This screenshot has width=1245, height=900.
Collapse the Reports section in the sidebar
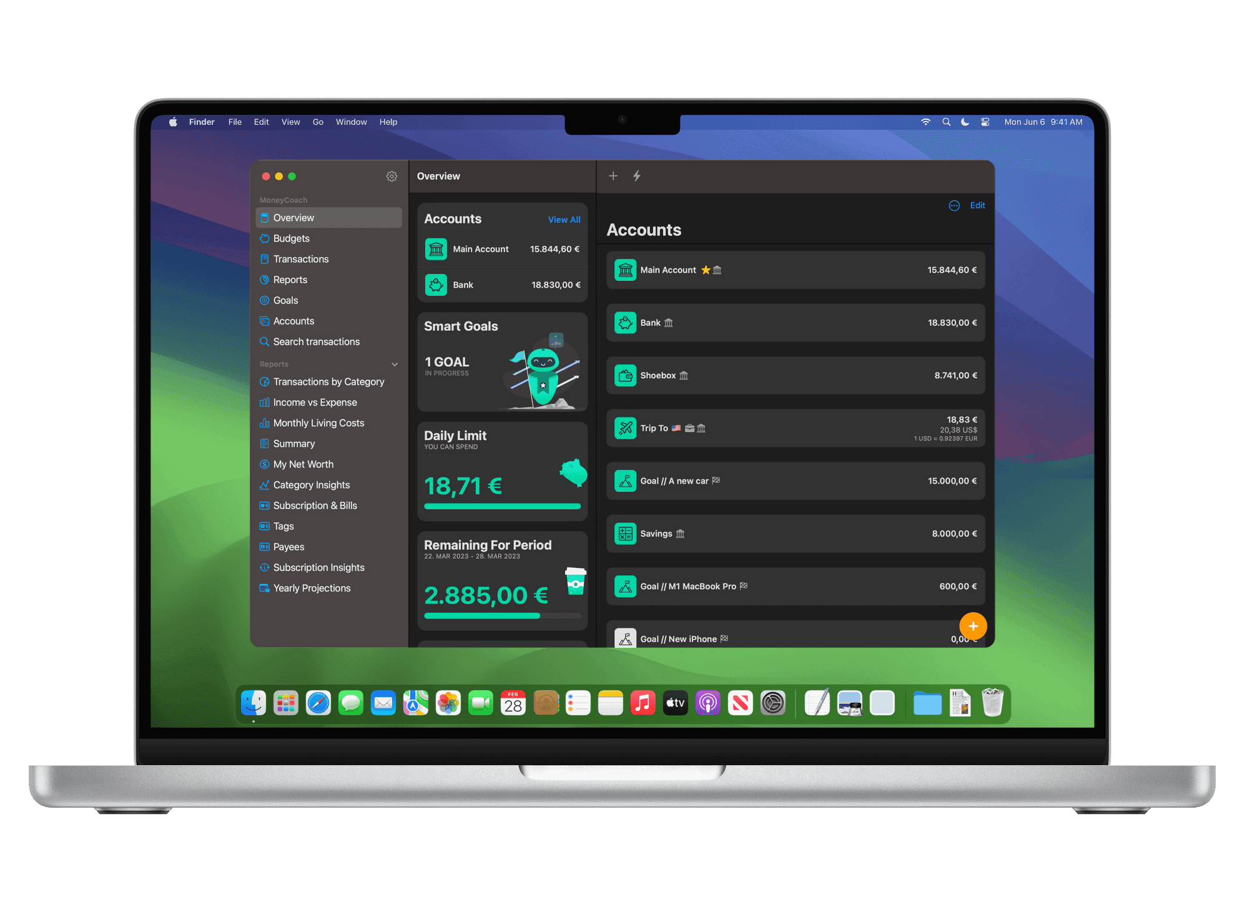pos(395,364)
